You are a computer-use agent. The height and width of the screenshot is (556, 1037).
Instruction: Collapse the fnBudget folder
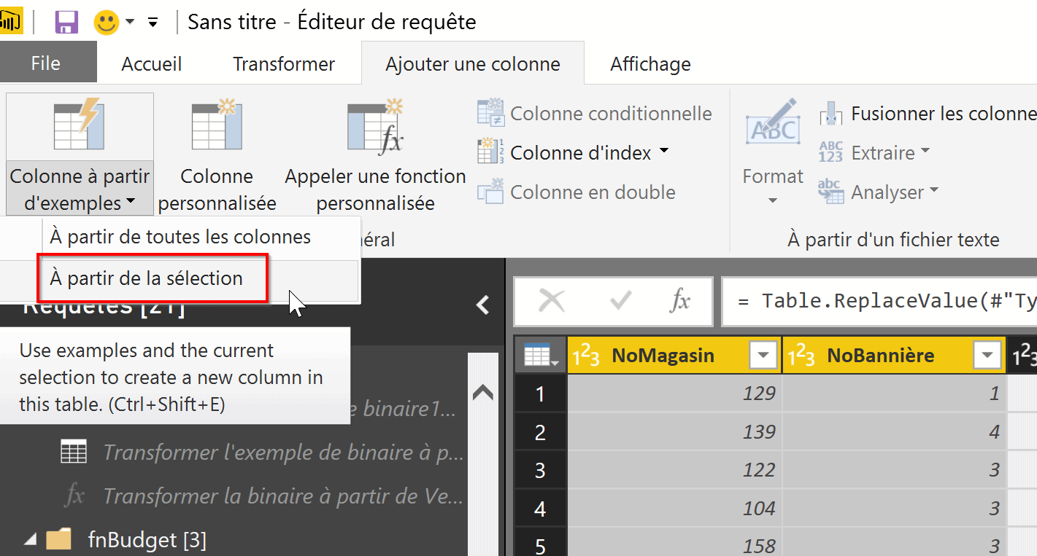tap(31, 540)
